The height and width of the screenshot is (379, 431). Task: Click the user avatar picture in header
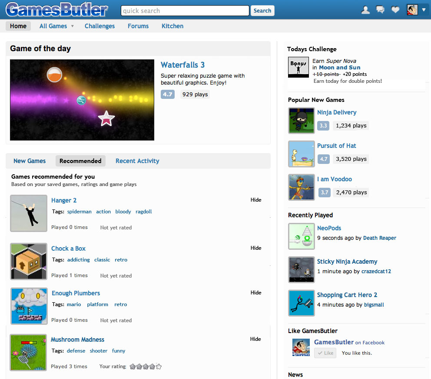pyautogui.click(x=412, y=10)
